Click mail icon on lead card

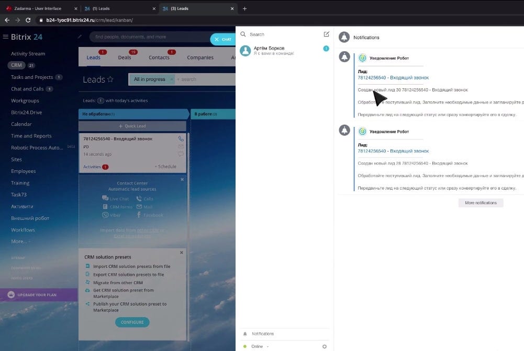pos(181,146)
